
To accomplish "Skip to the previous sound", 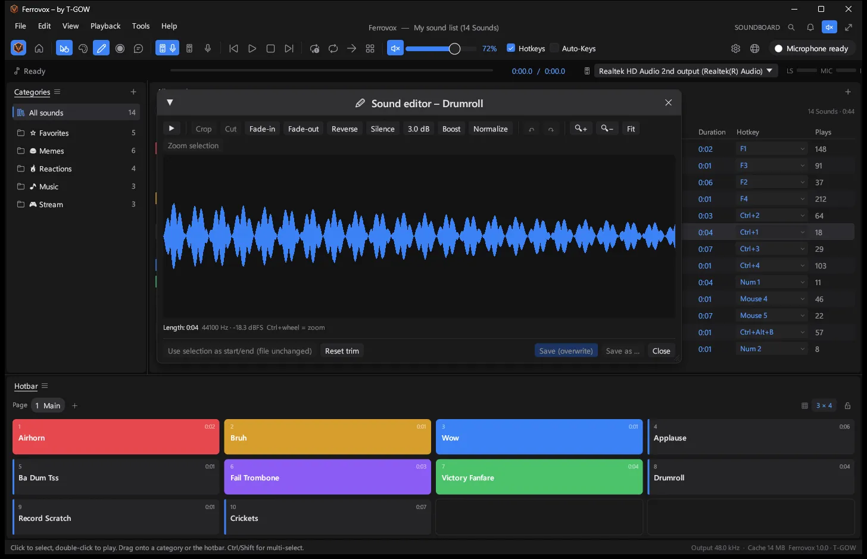I will pos(233,49).
